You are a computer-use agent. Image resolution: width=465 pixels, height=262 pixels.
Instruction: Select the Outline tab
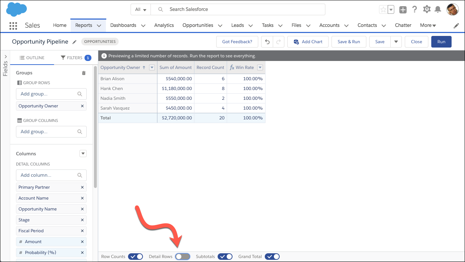tap(32, 58)
